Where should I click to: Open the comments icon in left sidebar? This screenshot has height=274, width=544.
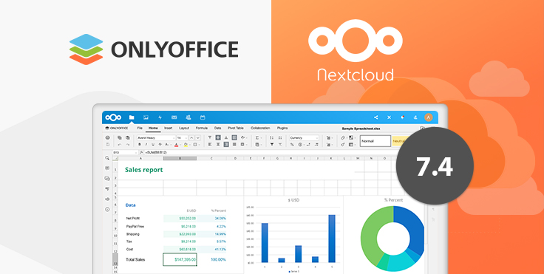[107, 168]
